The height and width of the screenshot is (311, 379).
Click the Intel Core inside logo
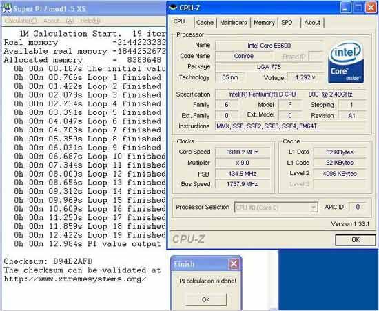346,63
